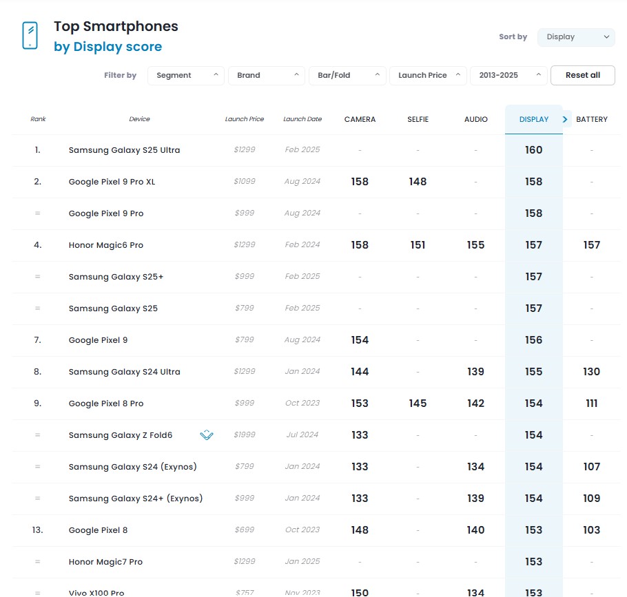Sort by the BATTERY column header
The width and height of the screenshot is (627, 597).
pyautogui.click(x=592, y=119)
